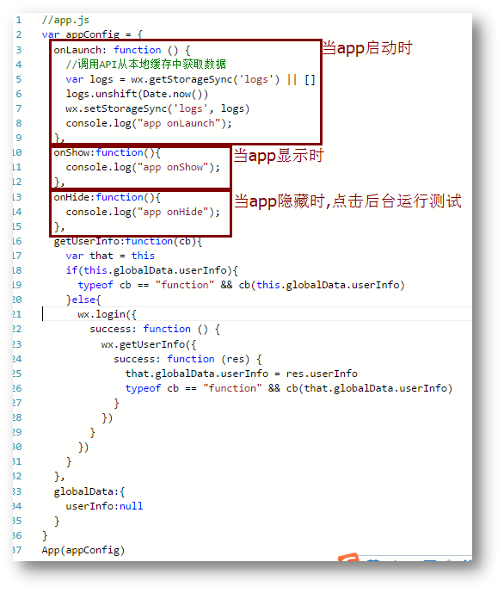Screen dimensions: 504x593
Task: Click the annotation 当app隐藏时,点击后台运行测试
Action: coord(347,201)
